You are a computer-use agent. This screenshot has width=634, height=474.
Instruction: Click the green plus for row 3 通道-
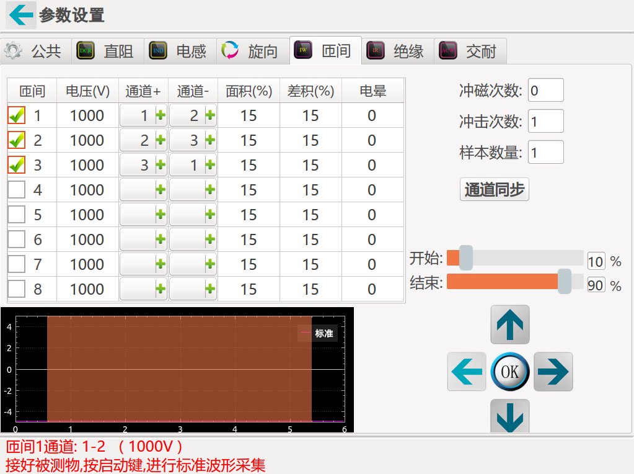click(210, 165)
